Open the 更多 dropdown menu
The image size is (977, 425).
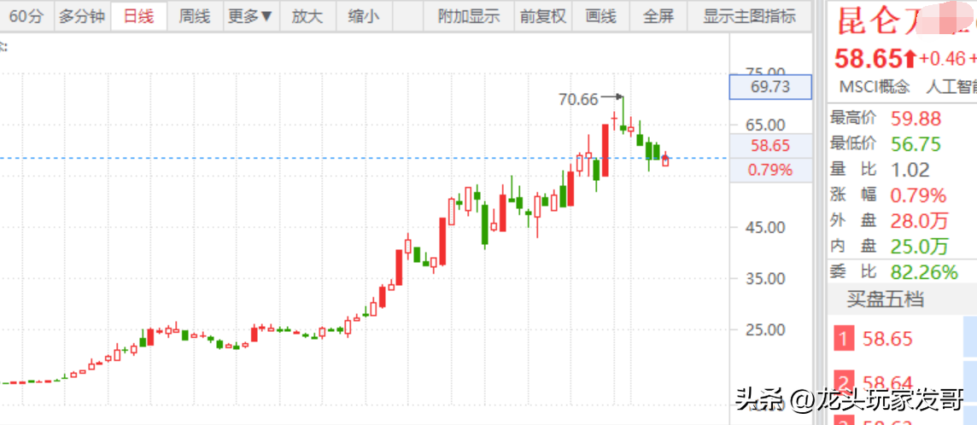pyautogui.click(x=251, y=16)
